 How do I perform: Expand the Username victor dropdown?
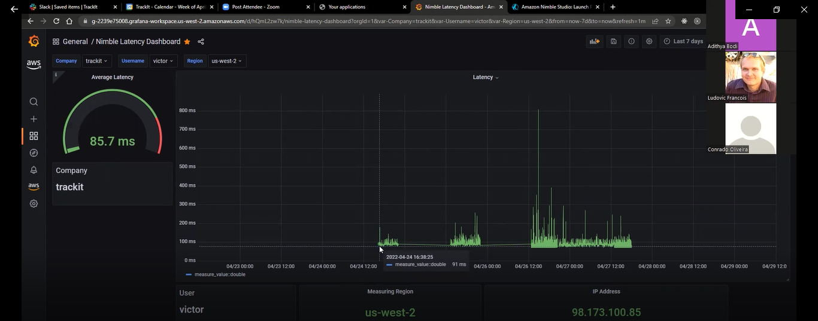tap(163, 61)
